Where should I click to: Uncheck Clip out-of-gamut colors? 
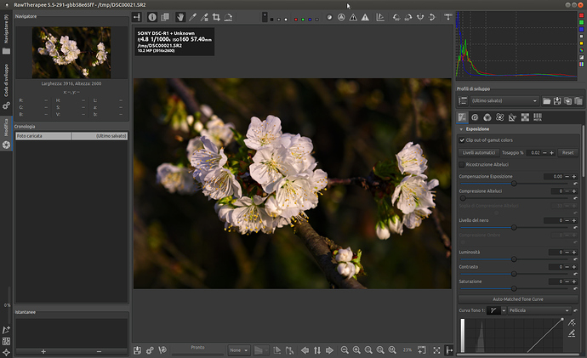(462, 139)
